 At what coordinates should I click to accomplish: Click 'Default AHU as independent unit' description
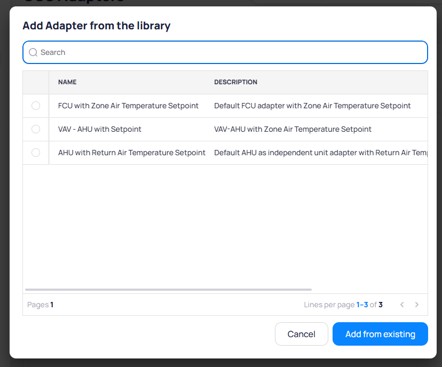click(321, 153)
